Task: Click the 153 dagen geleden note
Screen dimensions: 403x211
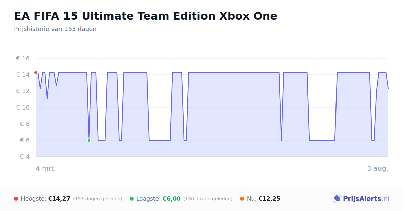Action: 97,199
